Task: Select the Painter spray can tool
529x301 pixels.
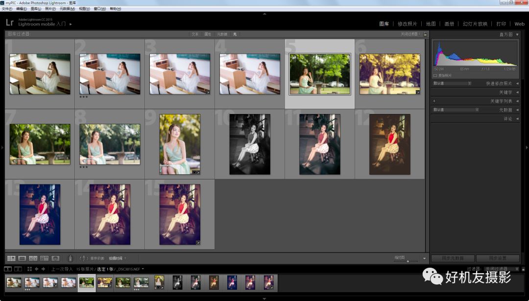Action: point(70,258)
